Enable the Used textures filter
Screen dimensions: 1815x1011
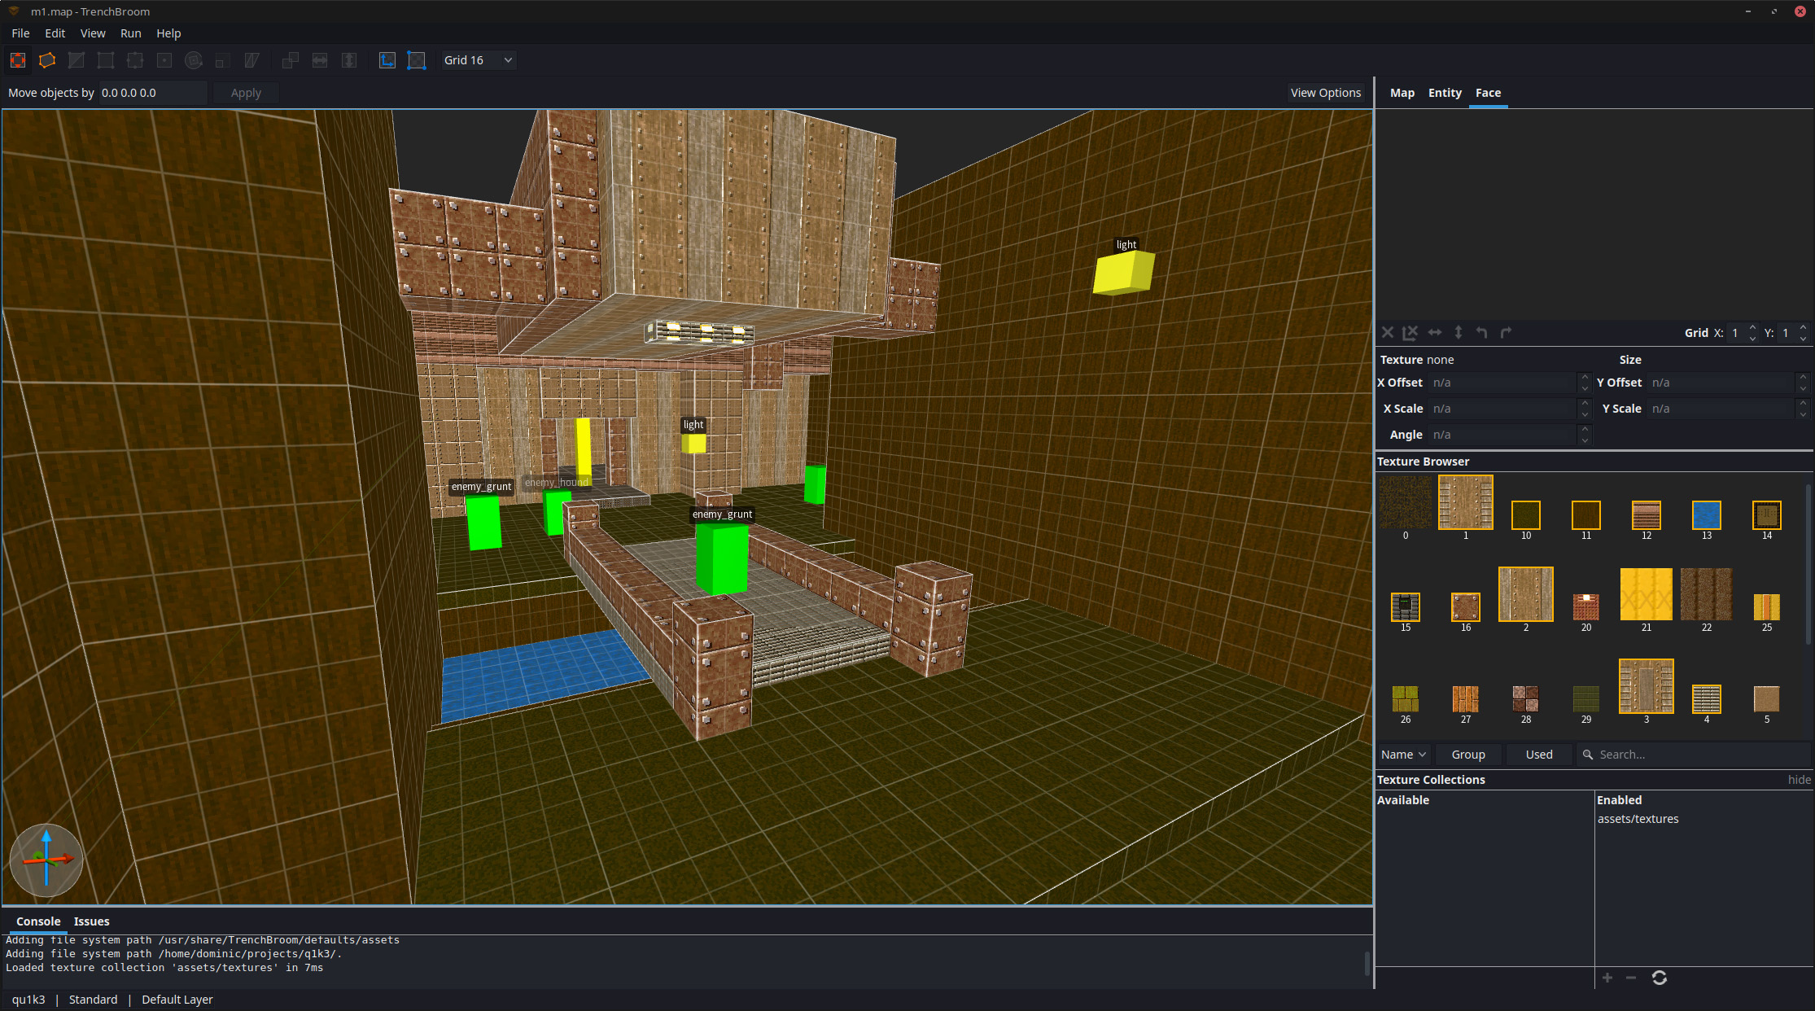(x=1538, y=754)
